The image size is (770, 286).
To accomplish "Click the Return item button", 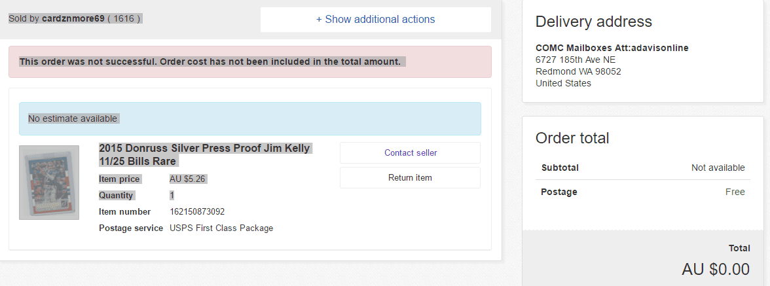I will (x=410, y=177).
